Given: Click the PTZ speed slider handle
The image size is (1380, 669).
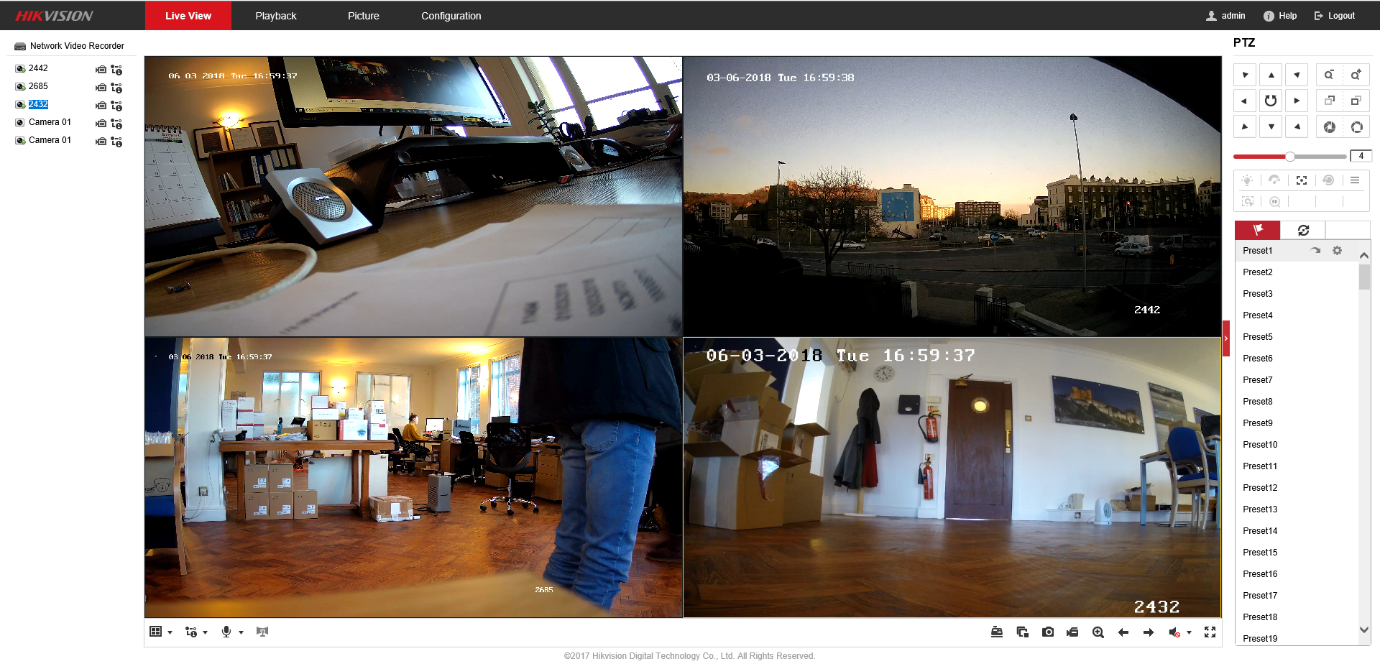Looking at the screenshot, I should point(1290,156).
